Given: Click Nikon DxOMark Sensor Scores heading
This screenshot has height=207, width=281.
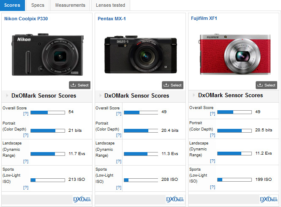Looking at the screenshot, I should 44,96.
